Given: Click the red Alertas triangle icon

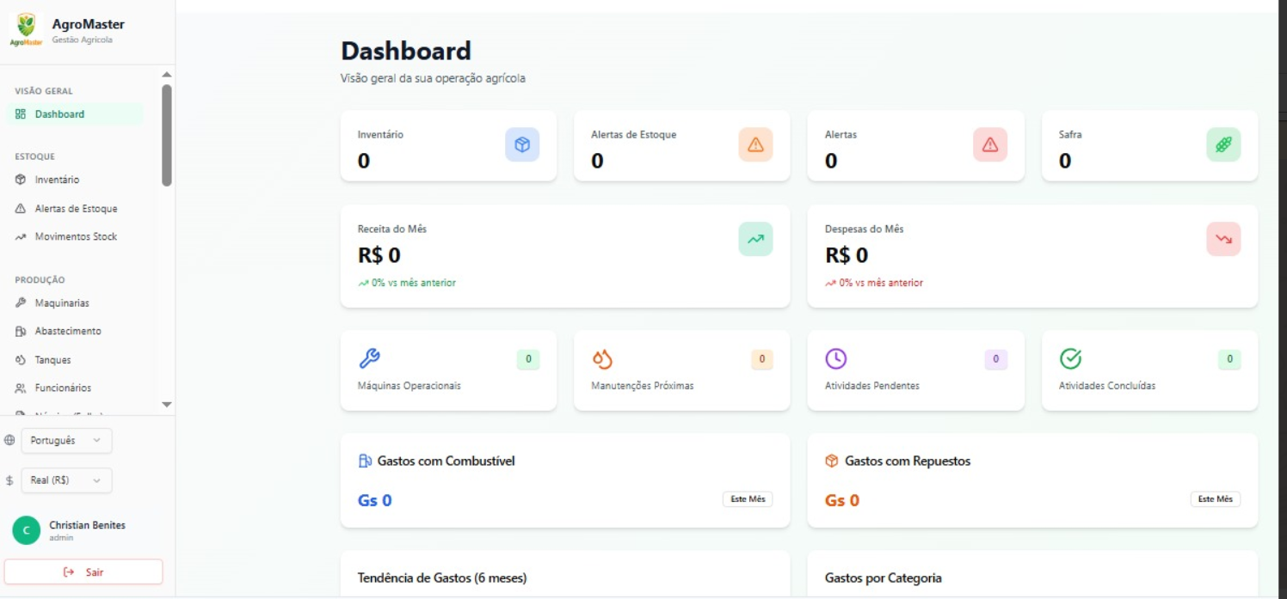Looking at the screenshot, I should 989,145.
